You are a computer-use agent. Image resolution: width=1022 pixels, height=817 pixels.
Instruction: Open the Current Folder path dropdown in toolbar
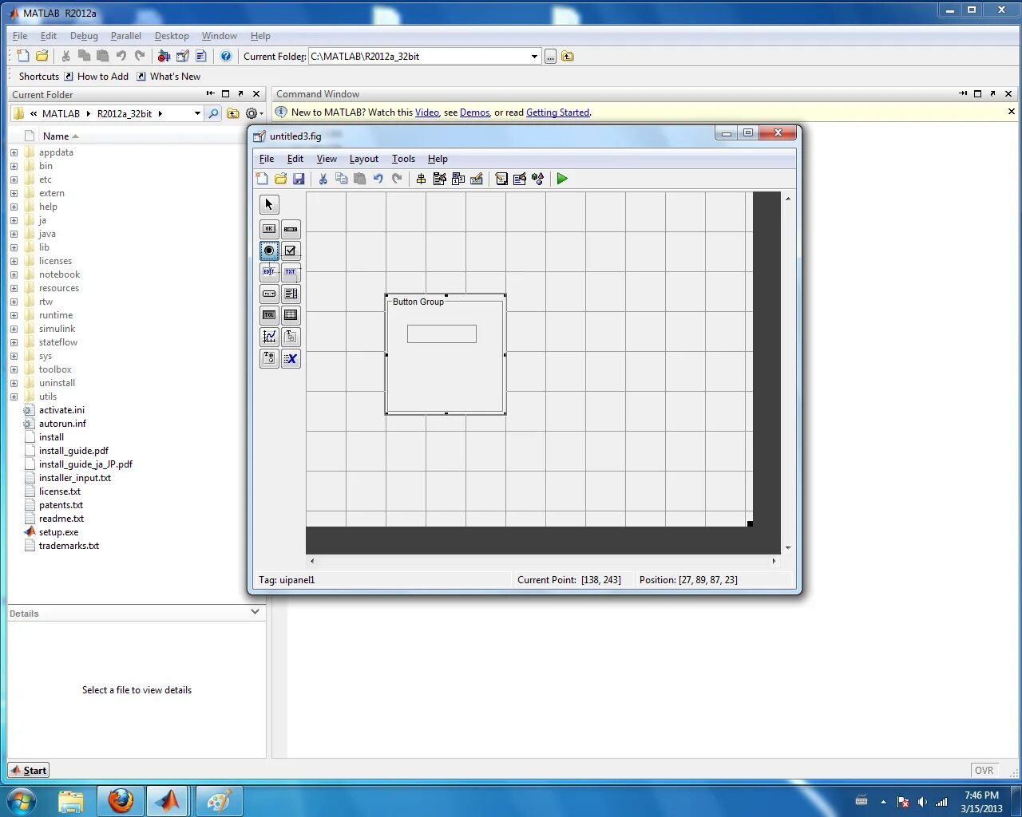point(534,56)
